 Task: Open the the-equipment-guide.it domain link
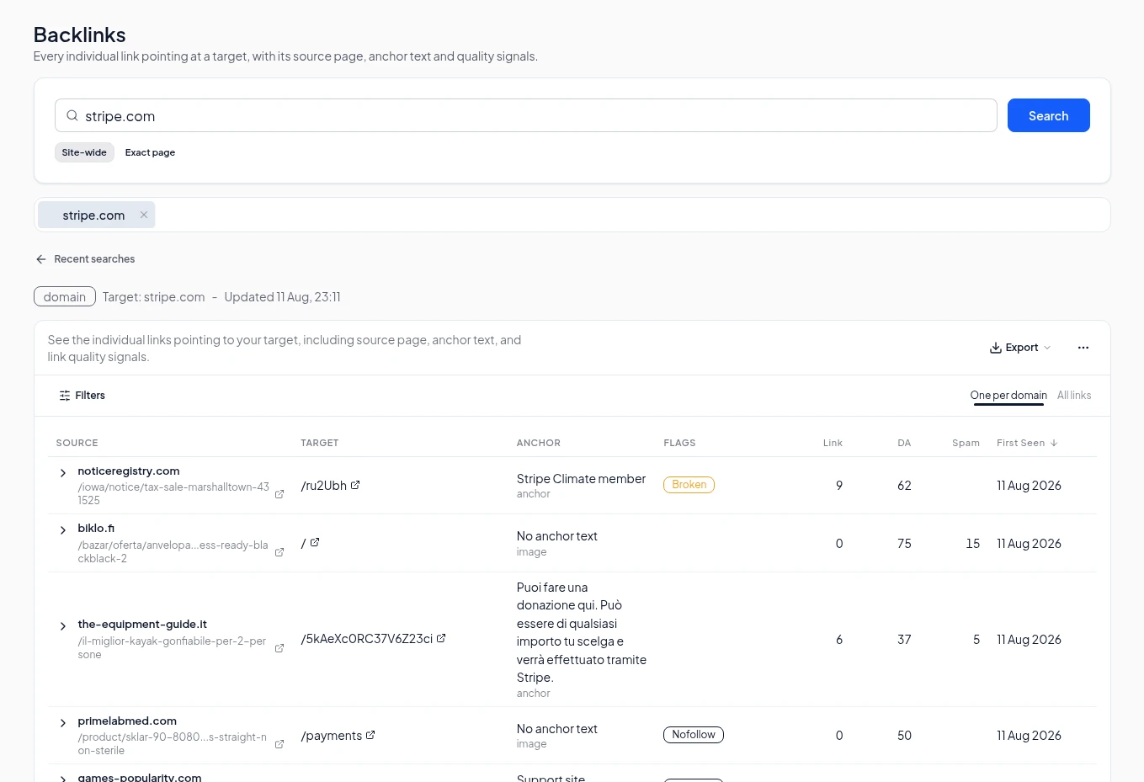tap(142, 625)
